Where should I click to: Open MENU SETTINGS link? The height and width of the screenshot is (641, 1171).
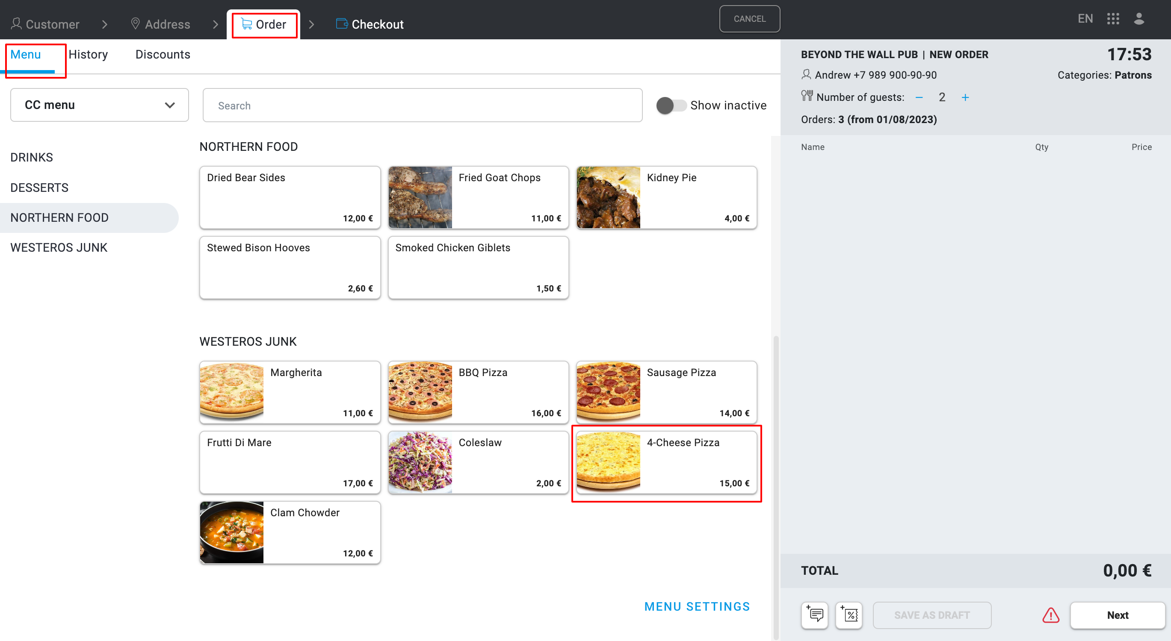pos(697,606)
